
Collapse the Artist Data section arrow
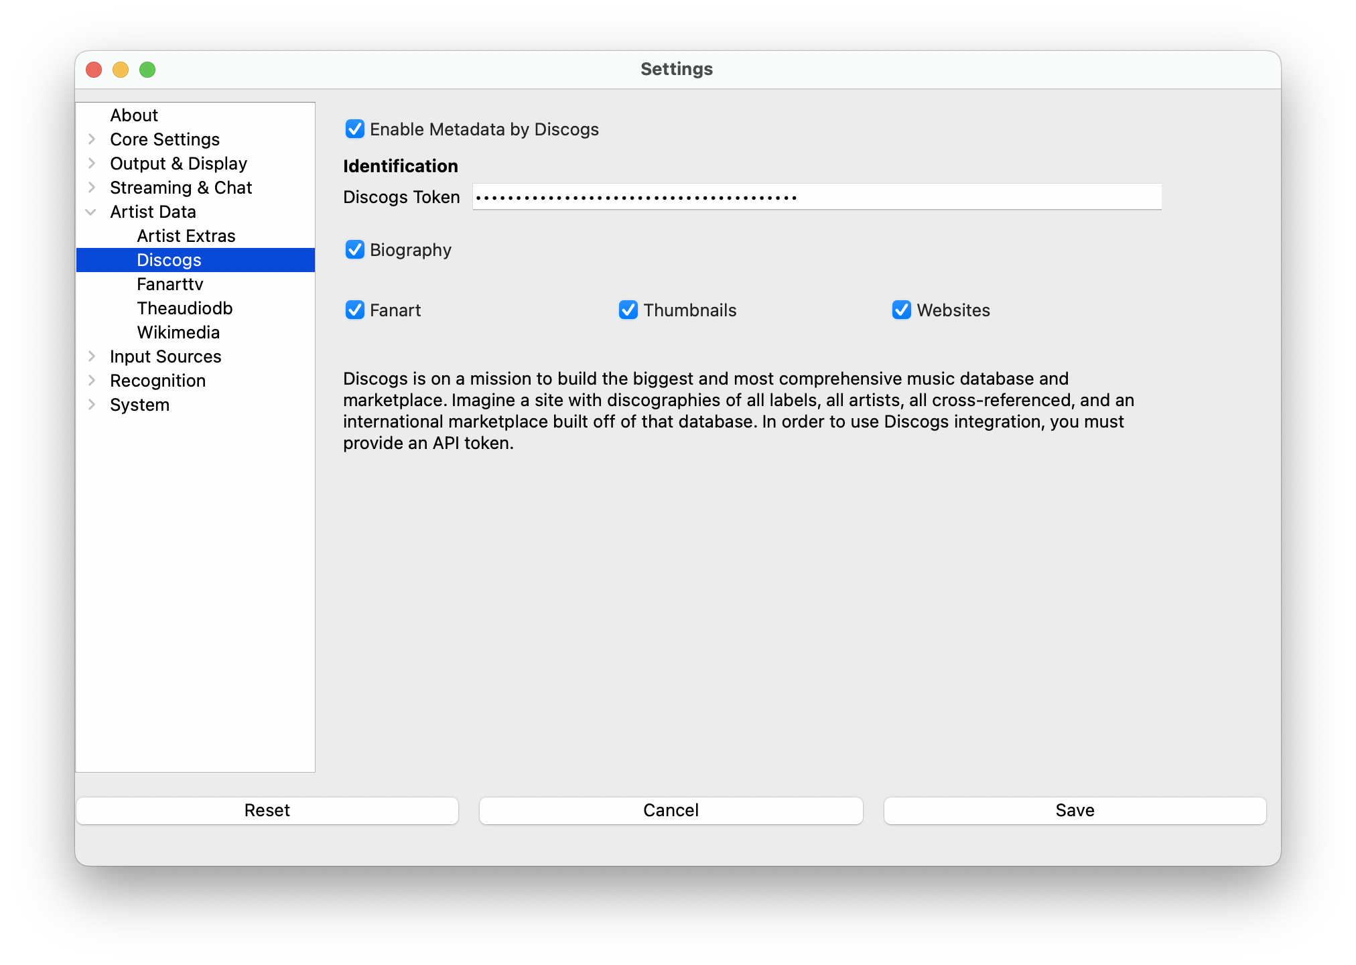[x=92, y=212]
